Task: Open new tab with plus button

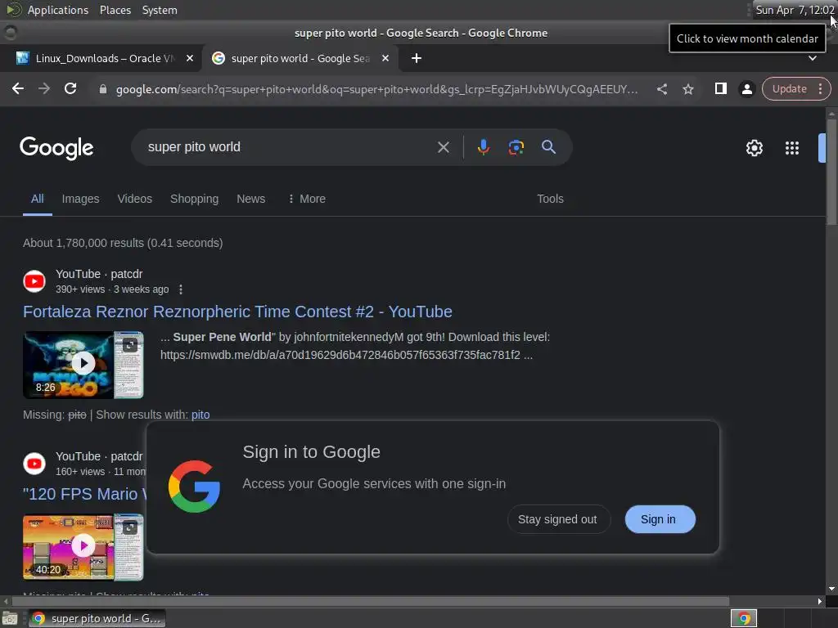Action: 417,58
